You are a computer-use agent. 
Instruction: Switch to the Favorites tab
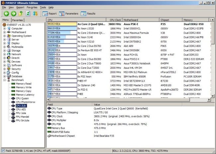click(x=18, y=20)
